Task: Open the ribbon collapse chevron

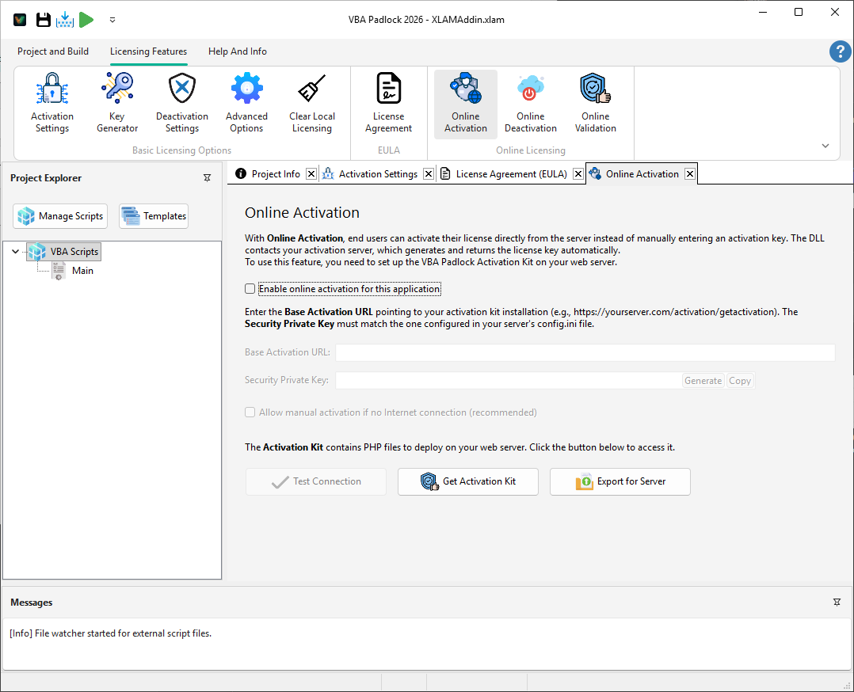Action: click(x=825, y=145)
